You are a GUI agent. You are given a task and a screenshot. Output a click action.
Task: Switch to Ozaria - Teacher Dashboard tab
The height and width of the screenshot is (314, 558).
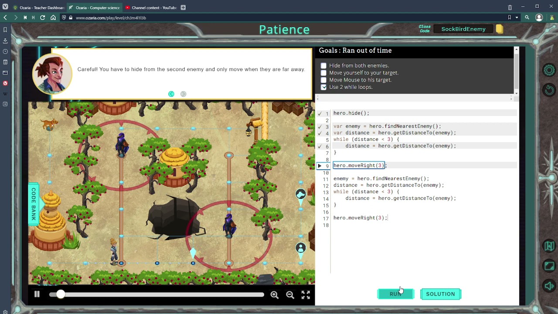(x=38, y=7)
